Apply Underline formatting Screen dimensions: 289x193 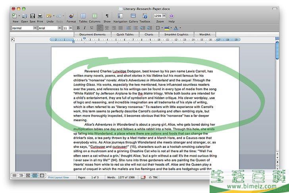(92, 28)
